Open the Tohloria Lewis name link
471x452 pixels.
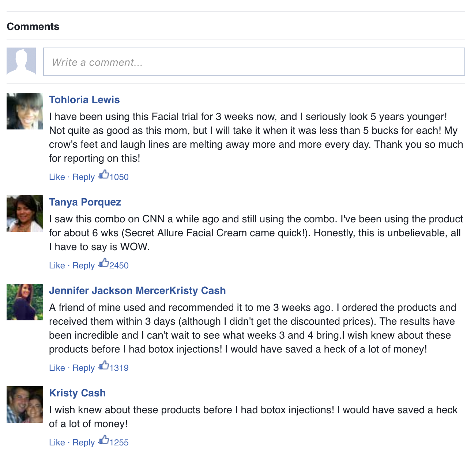pos(84,100)
